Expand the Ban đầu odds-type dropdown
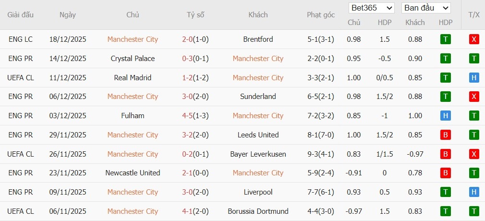 point(426,8)
